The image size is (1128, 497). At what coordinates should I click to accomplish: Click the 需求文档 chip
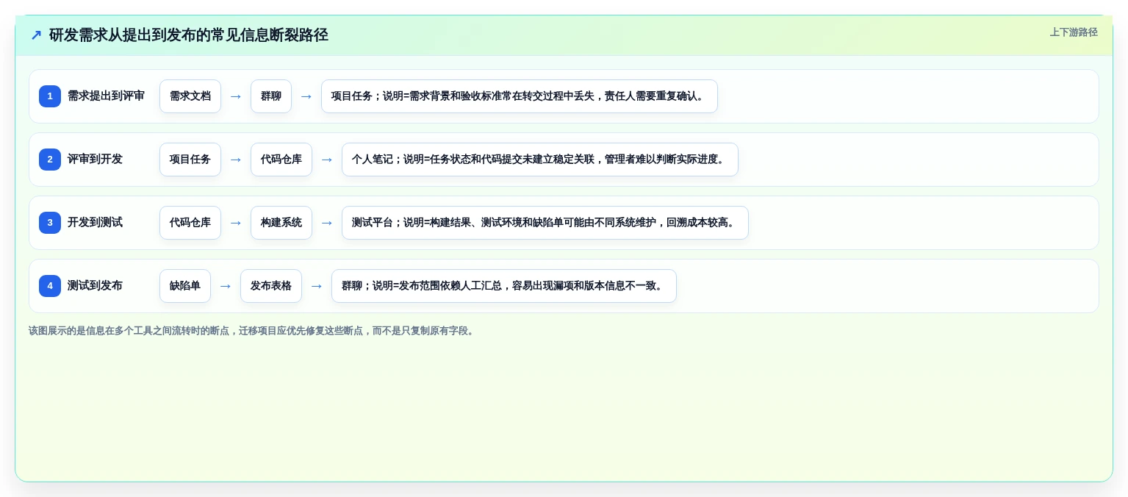point(190,96)
